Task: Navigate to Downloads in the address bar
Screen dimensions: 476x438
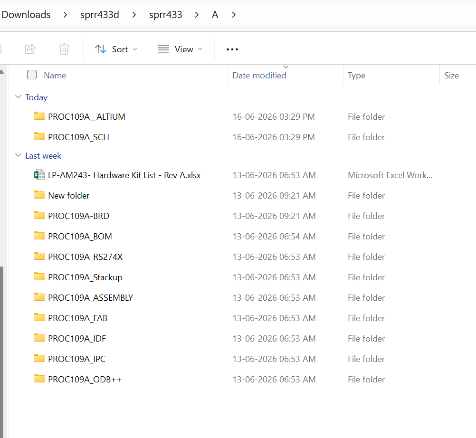Action: (26, 15)
